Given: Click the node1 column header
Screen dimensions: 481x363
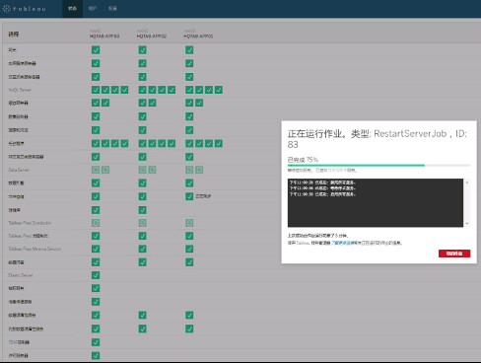Looking at the screenshot, I should pos(104,34).
